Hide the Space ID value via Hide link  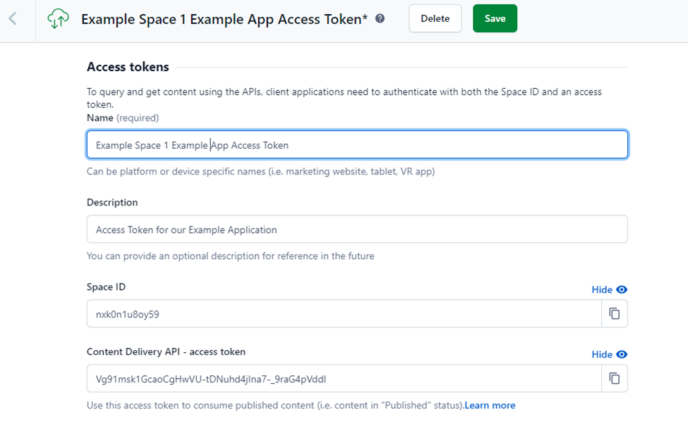click(602, 290)
